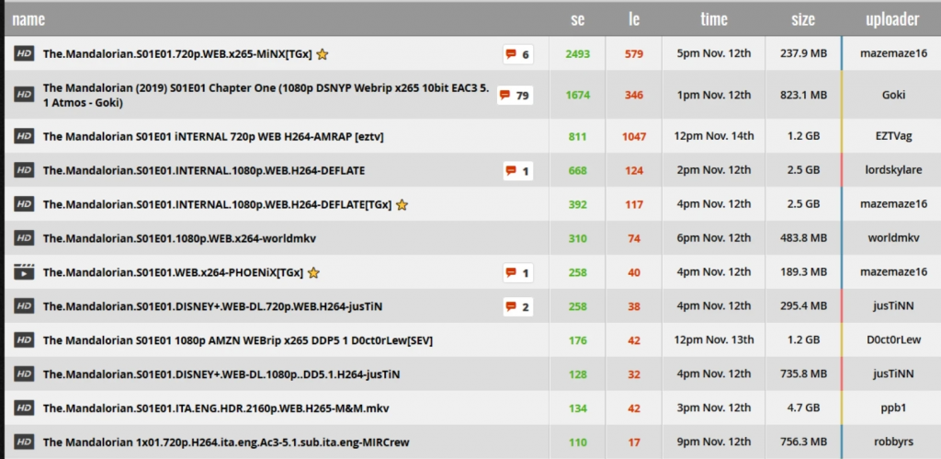This screenshot has width=941, height=459.
Task: Sort torrents by the size column header
Action: click(x=803, y=18)
